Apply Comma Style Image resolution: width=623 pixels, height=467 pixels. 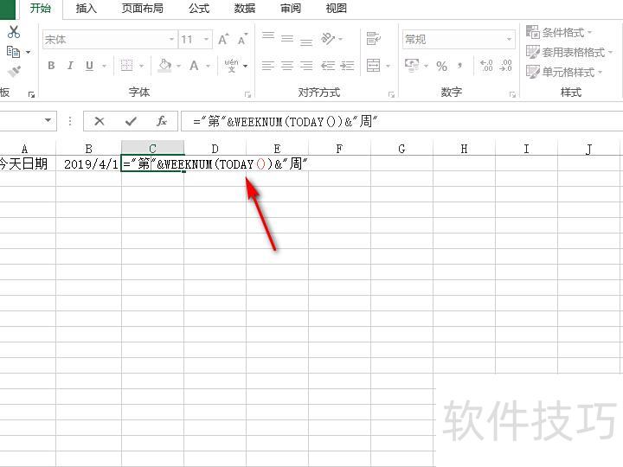pyautogui.click(x=460, y=65)
